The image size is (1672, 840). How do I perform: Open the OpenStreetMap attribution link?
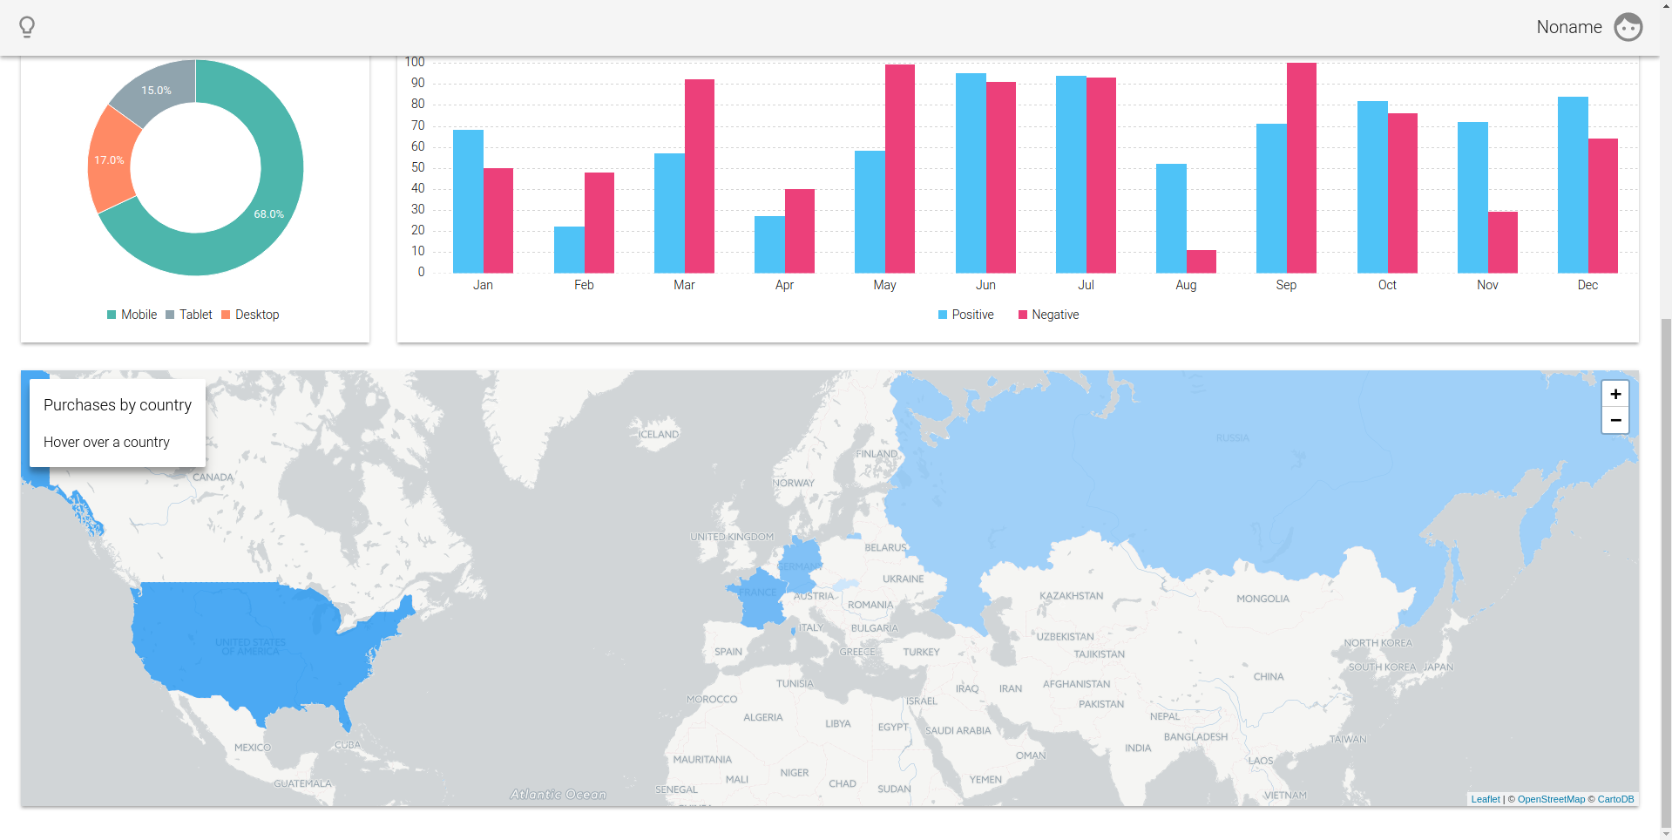[1551, 799]
